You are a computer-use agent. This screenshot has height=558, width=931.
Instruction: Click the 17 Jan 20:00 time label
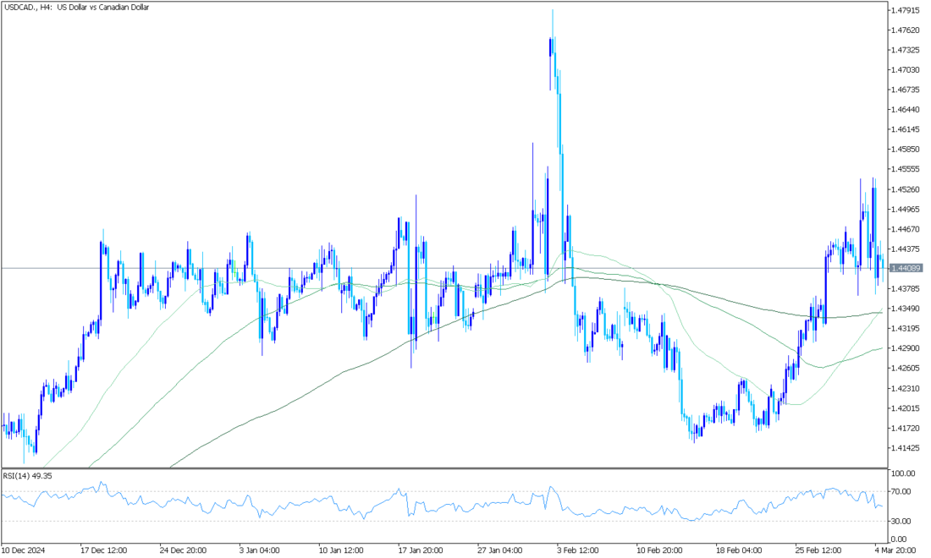422,550
